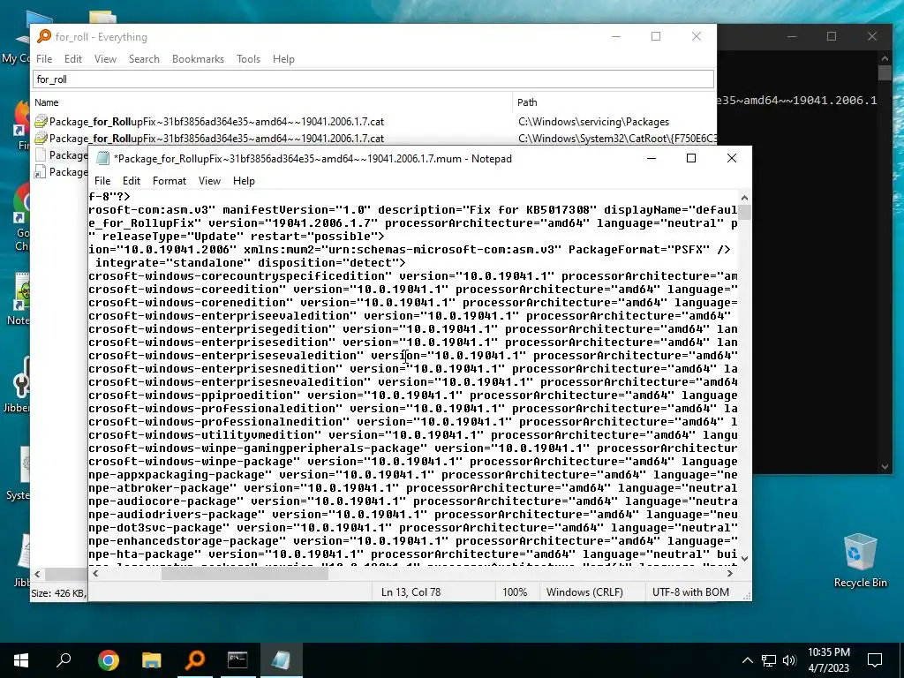Click the volume speaker icon in tray
This screenshot has width=904, height=678.
tap(789, 660)
